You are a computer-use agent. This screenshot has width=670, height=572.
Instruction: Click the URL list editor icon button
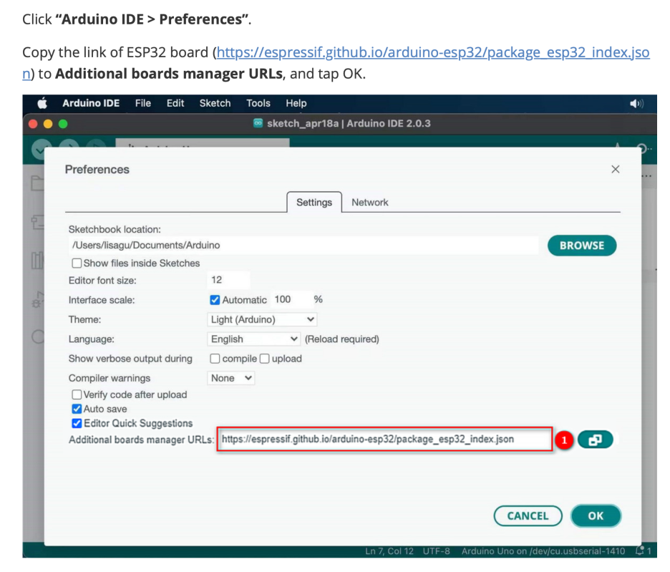tap(596, 440)
